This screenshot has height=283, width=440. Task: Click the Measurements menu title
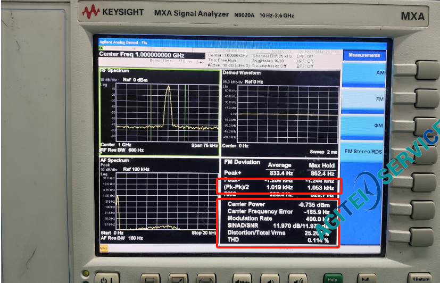(364, 55)
